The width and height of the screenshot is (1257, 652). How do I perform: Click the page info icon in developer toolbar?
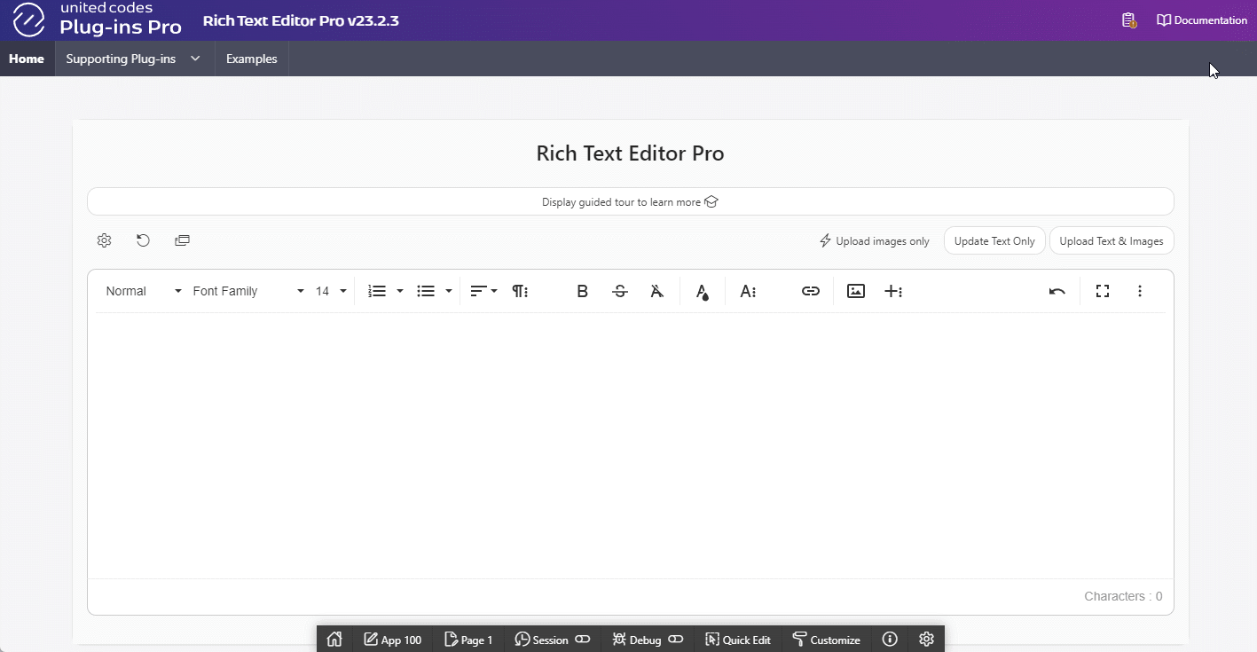[891, 640]
